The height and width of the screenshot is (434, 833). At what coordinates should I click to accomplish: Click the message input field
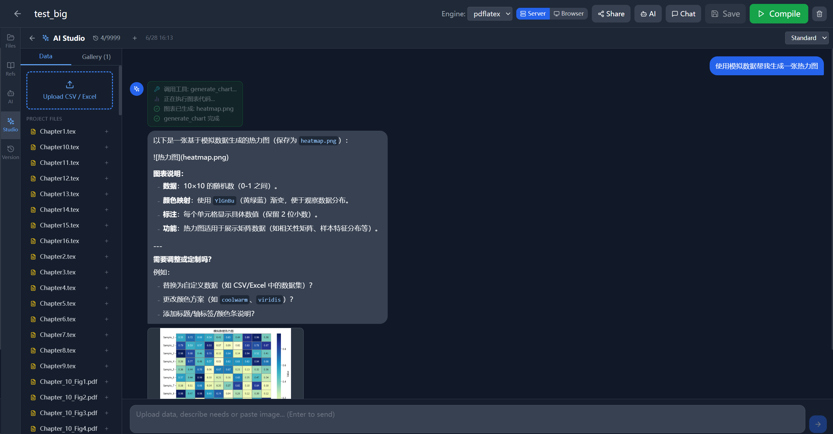pos(467,419)
